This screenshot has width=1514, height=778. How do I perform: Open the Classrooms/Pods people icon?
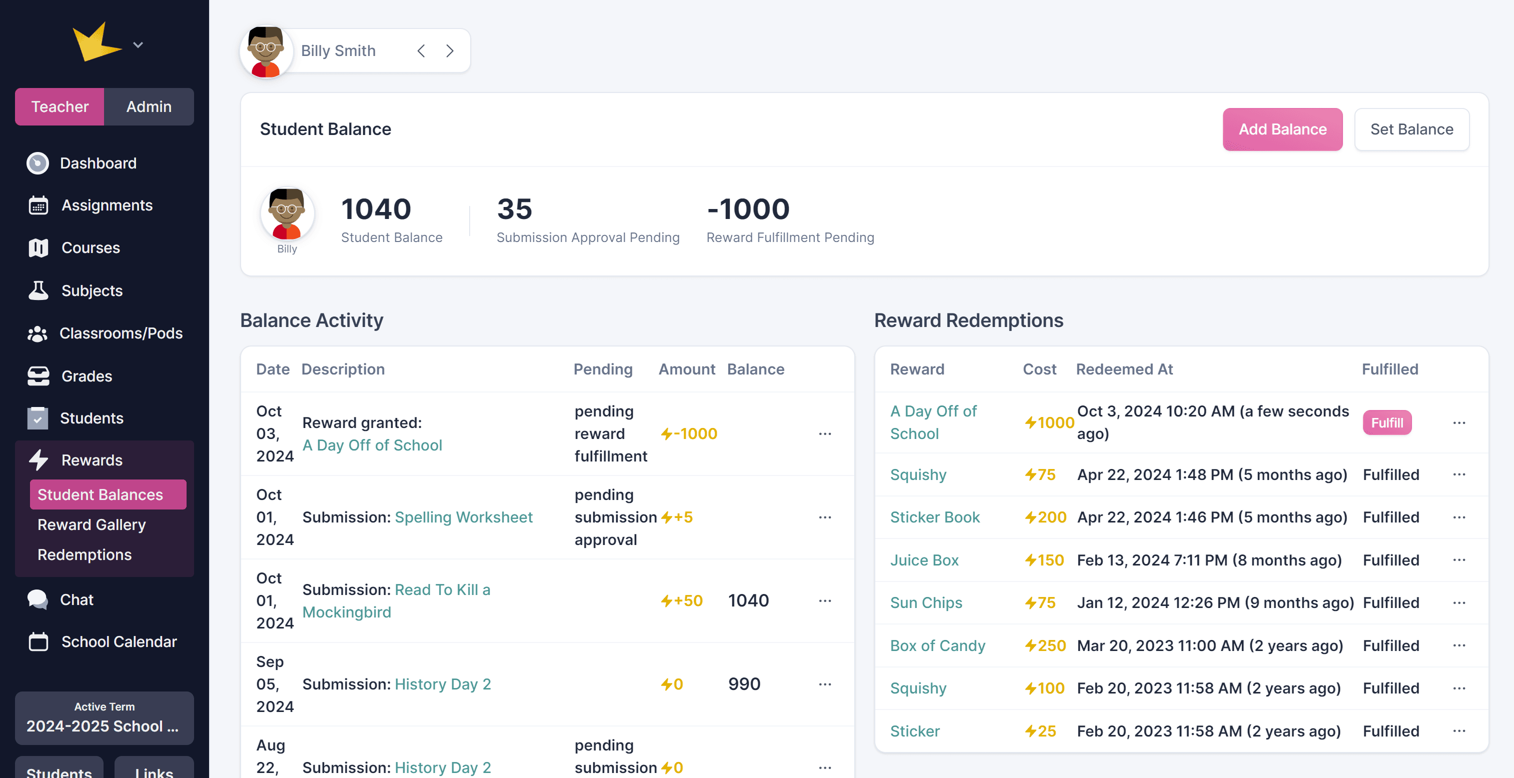pyautogui.click(x=38, y=334)
